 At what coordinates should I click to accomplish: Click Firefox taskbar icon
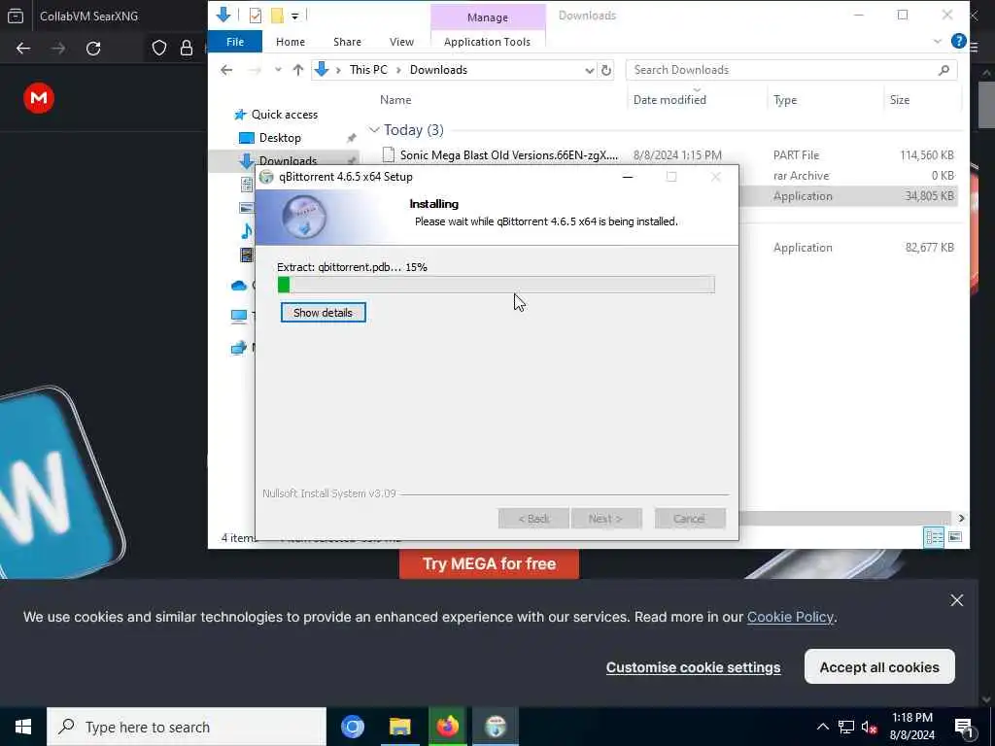tap(447, 727)
